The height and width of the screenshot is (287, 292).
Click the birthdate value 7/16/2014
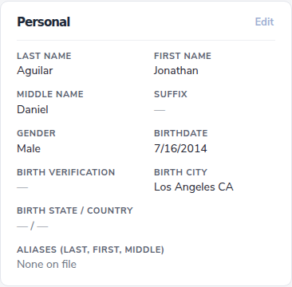180,148
